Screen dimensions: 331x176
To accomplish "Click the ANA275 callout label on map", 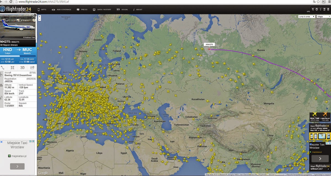I will coord(210,44).
